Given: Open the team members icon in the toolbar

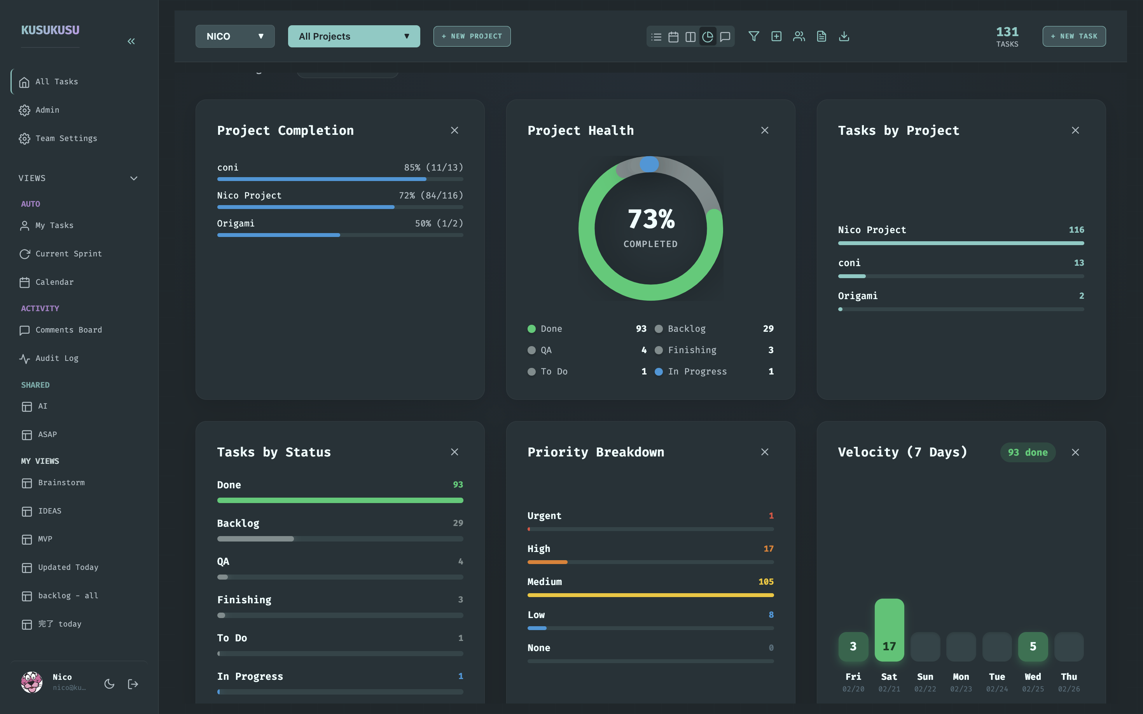Looking at the screenshot, I should pyautogui.click(x=799, y=37).
